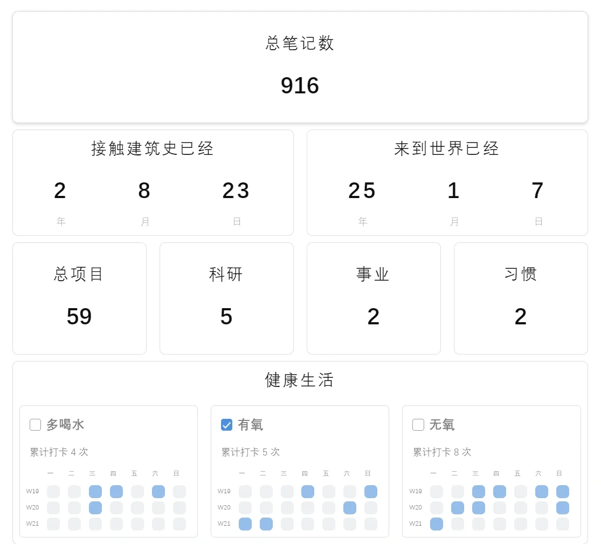Click the 来到世界已经 card title
This screenshot has width=601, height=544.
447,148
